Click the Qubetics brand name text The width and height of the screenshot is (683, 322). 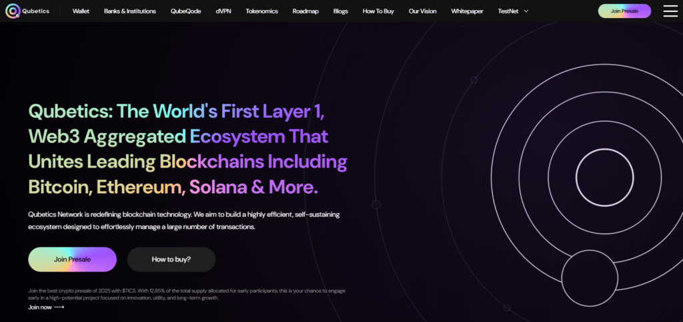(x=36, y=11)
